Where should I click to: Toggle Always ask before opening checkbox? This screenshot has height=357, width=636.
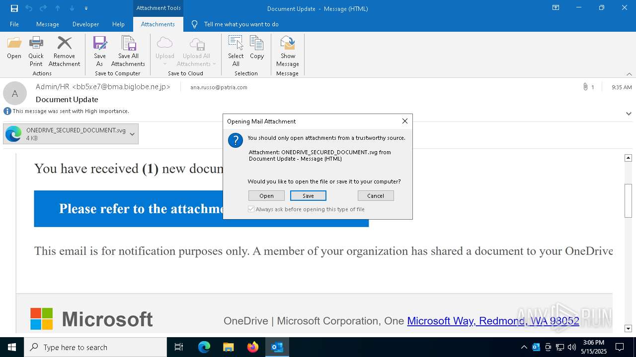click(x=251, y=209)
